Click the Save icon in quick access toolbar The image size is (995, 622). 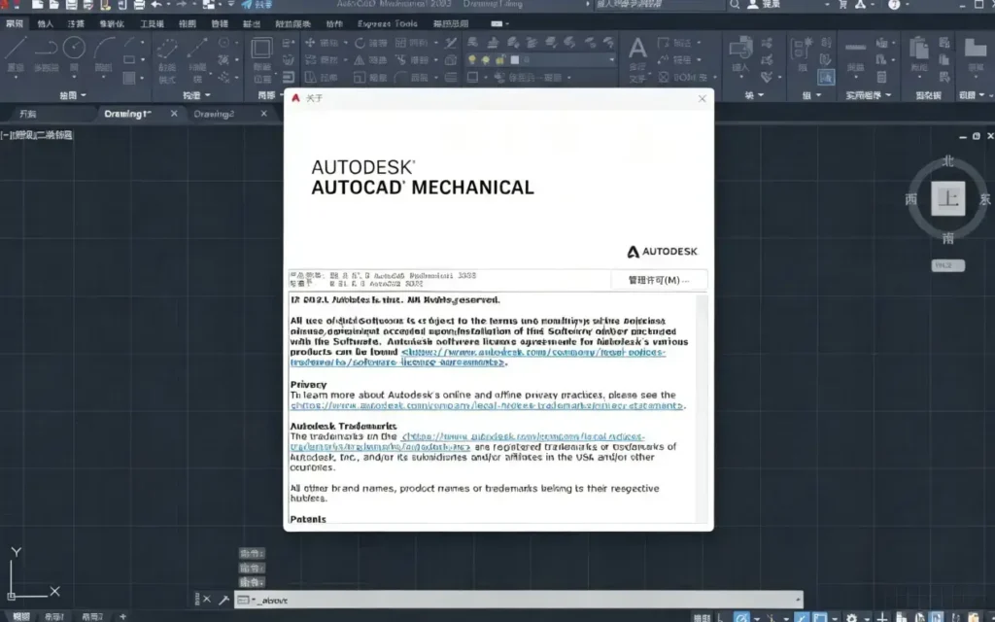[x=71, y=5]
